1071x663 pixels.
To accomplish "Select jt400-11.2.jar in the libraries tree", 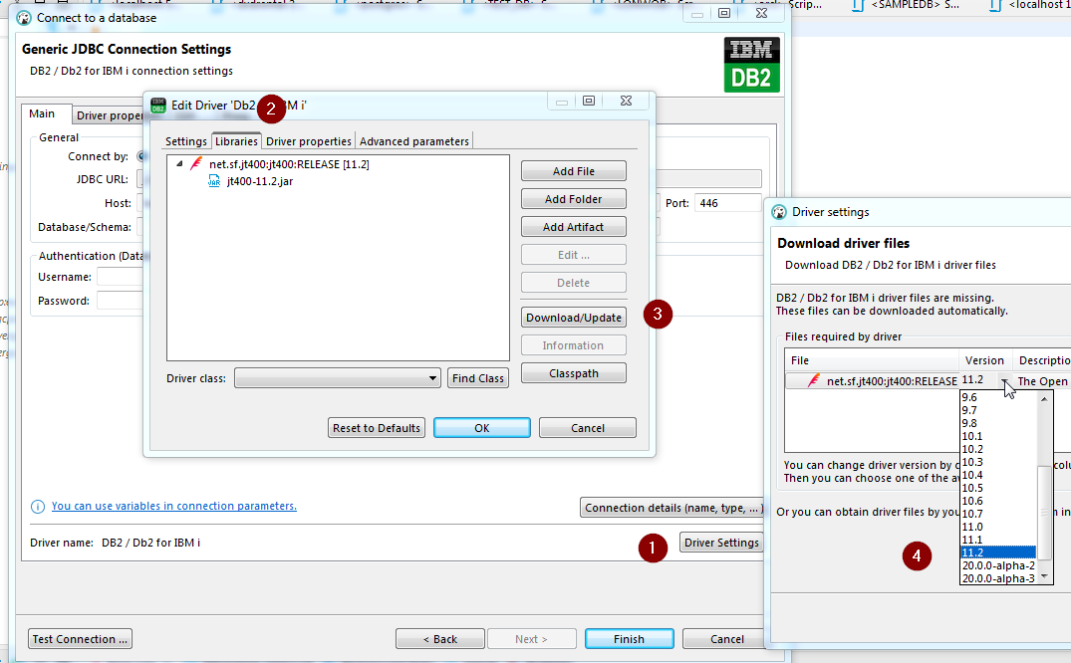I will pyautogui.click(x=260, y=181).
